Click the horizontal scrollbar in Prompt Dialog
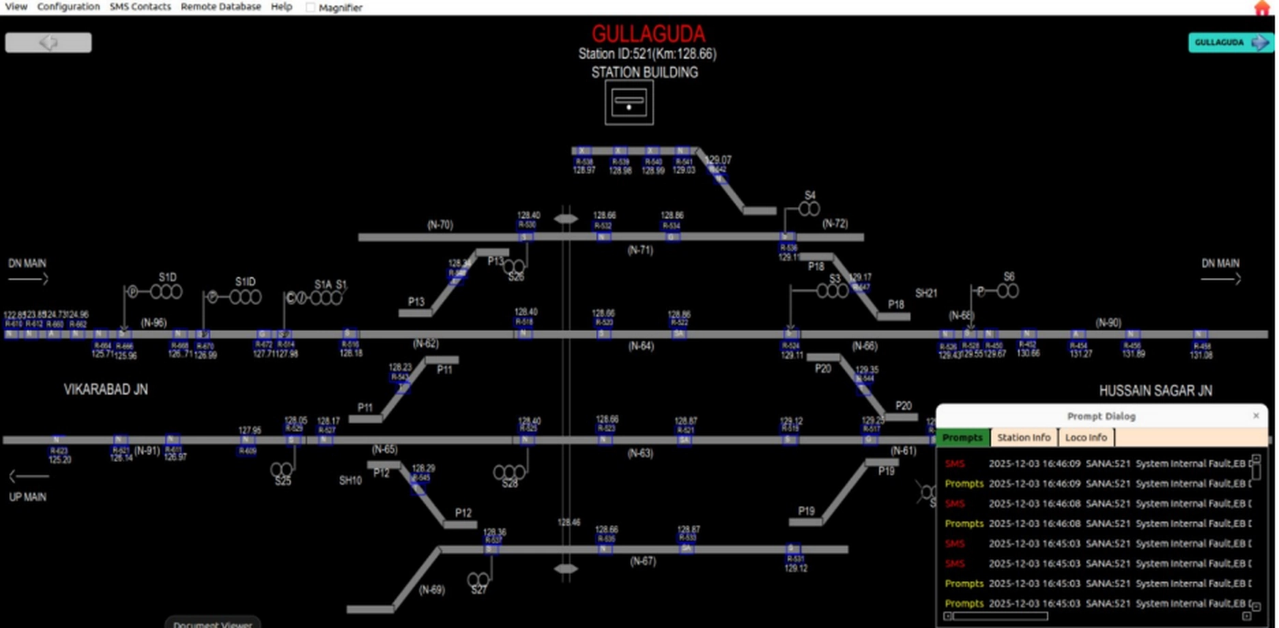 pos(1000,616)
